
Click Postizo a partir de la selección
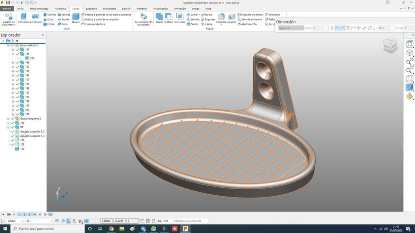click(100, 19)
